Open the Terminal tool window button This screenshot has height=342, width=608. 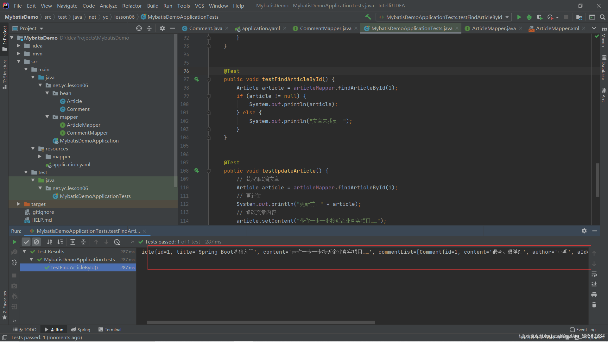click(110, 330)
